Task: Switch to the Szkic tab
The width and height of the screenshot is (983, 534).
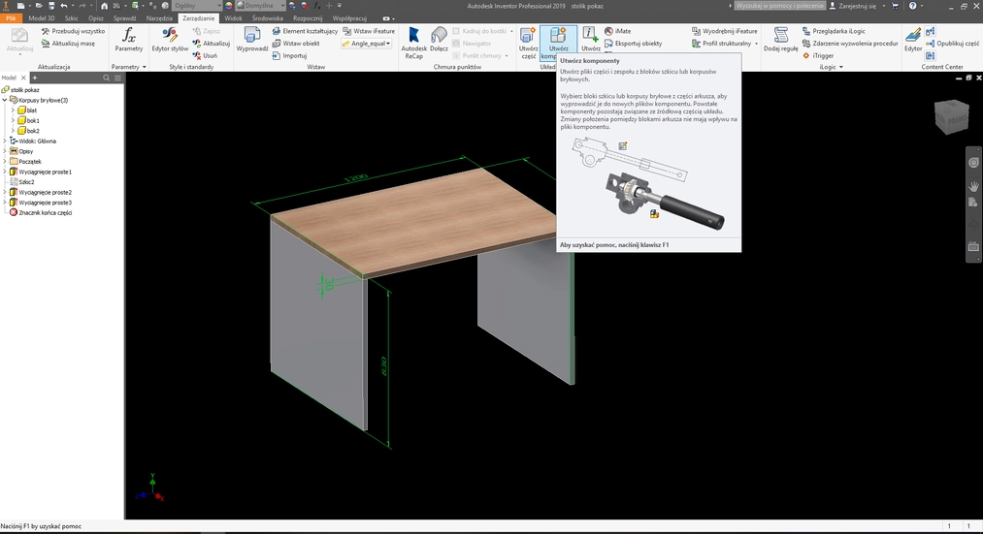Action: 72,18
